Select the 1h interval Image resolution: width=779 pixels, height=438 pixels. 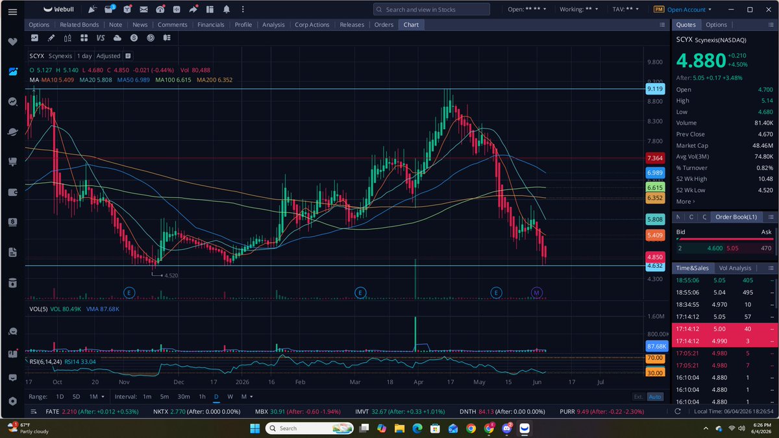point(202,396)
